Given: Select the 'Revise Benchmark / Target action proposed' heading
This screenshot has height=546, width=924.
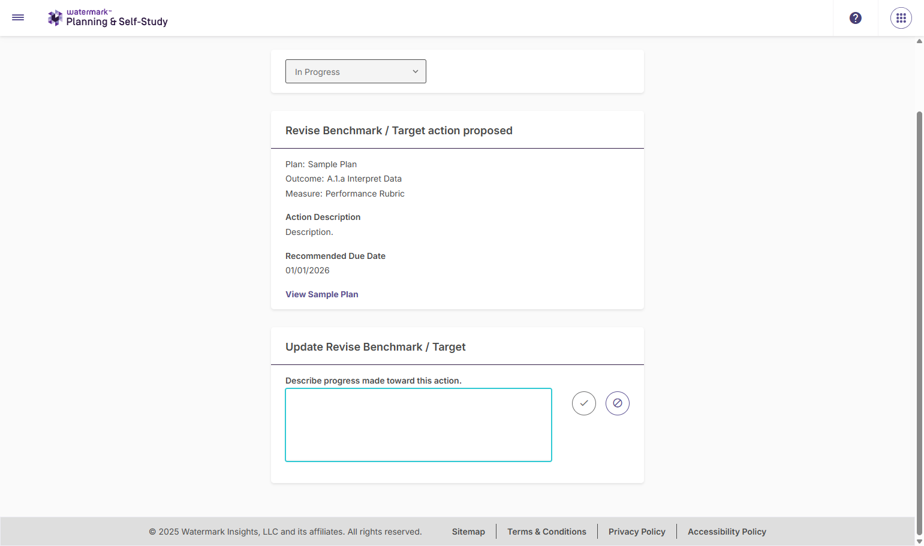Looking at the screenshot, I should coord(399,131).
